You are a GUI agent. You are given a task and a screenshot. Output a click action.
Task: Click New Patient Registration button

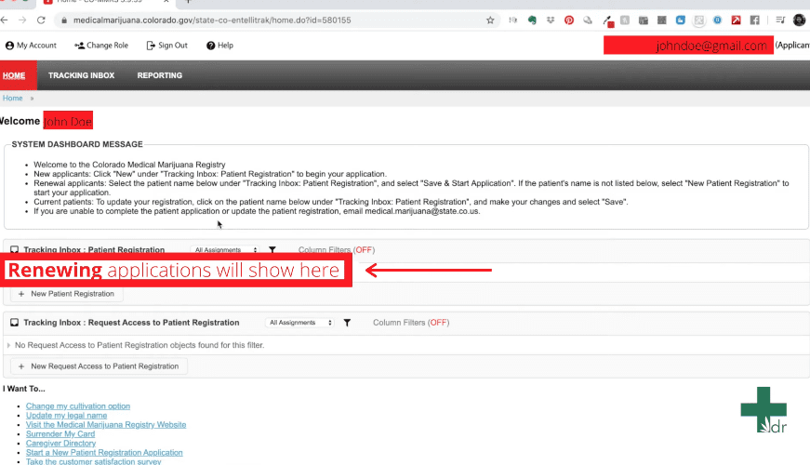[67, 294]
